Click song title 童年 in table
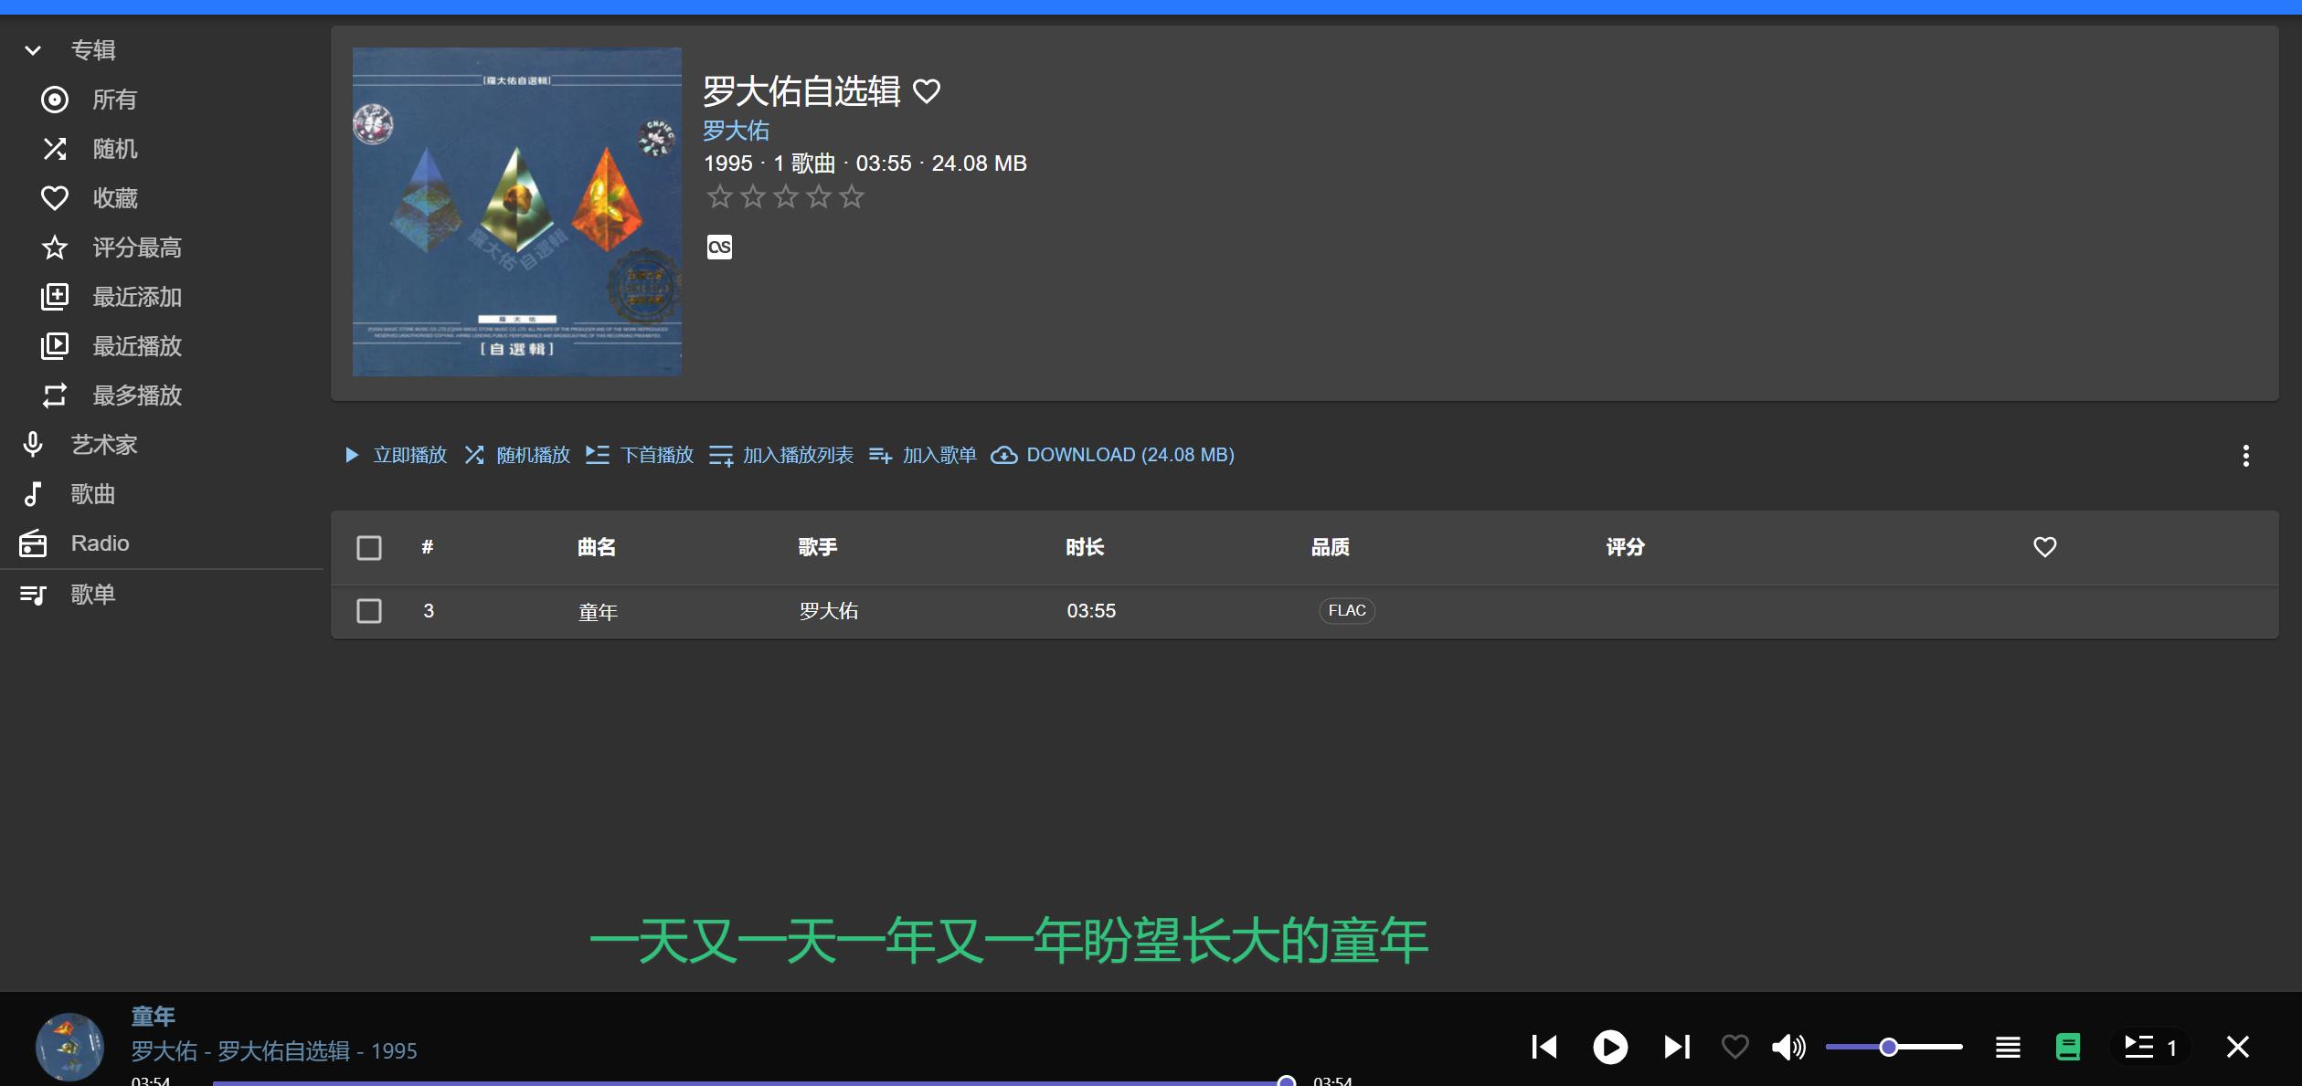The width and height of the screenshot is (2302, 1086). (599, 611)
